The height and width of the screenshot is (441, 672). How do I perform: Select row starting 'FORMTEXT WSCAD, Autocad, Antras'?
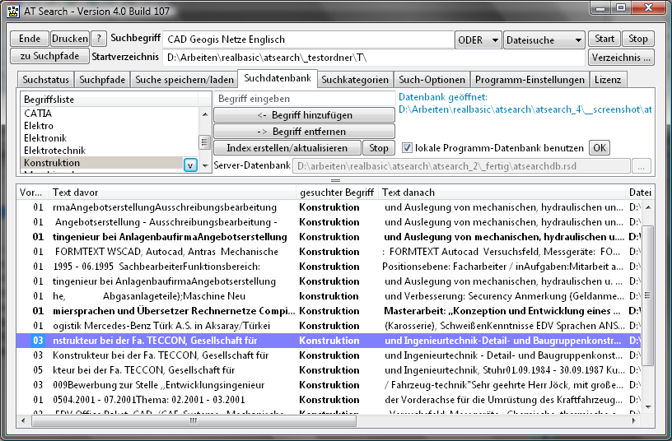(329, 252)
